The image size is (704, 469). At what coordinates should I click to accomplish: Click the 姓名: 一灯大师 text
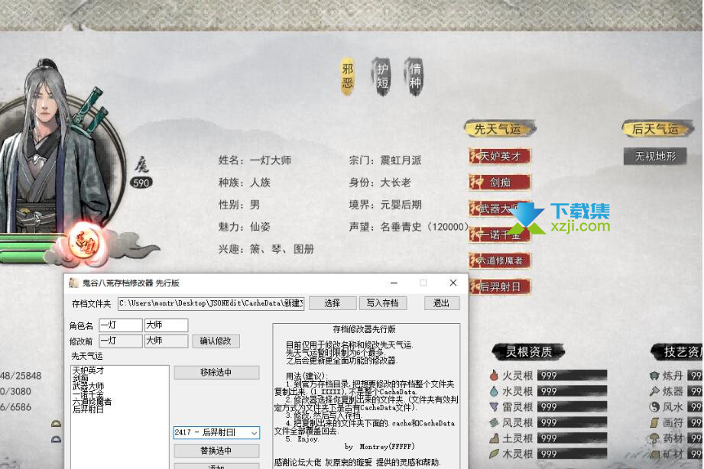click(x=255, y=160)
